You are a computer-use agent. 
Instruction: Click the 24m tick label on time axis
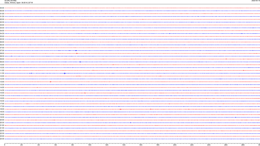point(209,145)
